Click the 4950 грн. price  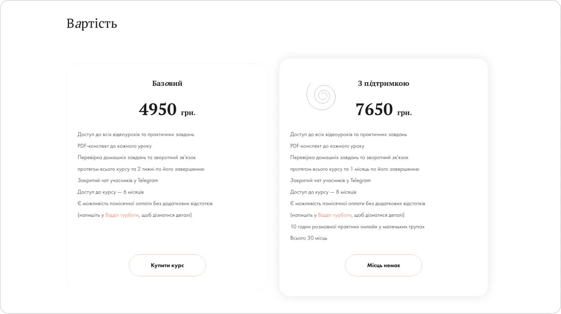coord(167,109)
